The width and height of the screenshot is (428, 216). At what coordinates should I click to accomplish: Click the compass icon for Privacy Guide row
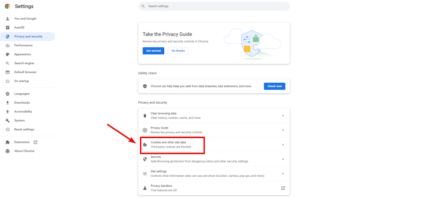pos(145,130)
